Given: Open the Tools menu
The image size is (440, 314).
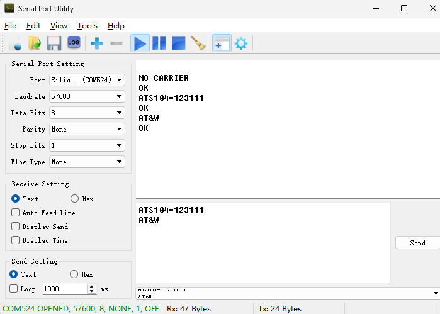Looking at the screenshot, I should [87, 26].
